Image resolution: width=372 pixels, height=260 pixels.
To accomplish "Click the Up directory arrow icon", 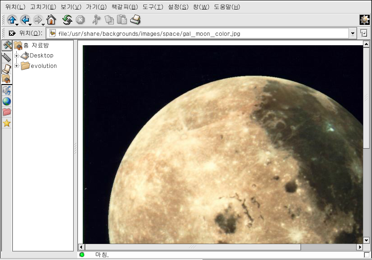I will [x=12, y=19].
